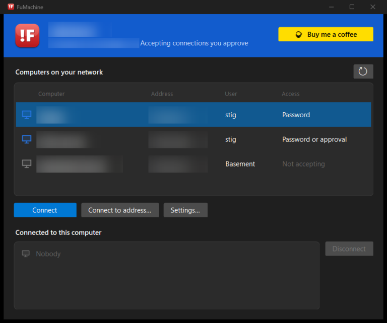The height and width of the screenshot is (323, 387).
Task: Click the refresh network computers icon
Action: click(363, 71)
